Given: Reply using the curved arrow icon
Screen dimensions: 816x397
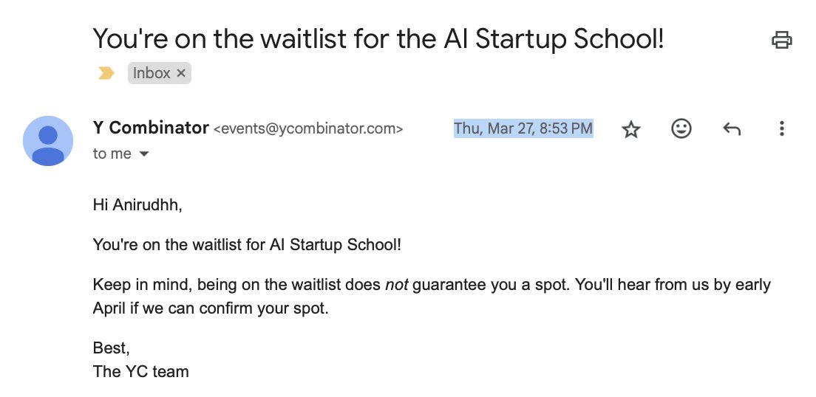Looking at the screenshot, I should tap(731, 128).
